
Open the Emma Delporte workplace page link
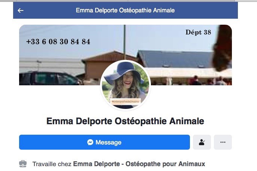(139, 164)
